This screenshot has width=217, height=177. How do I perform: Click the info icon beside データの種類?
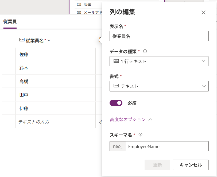[145, 51]
